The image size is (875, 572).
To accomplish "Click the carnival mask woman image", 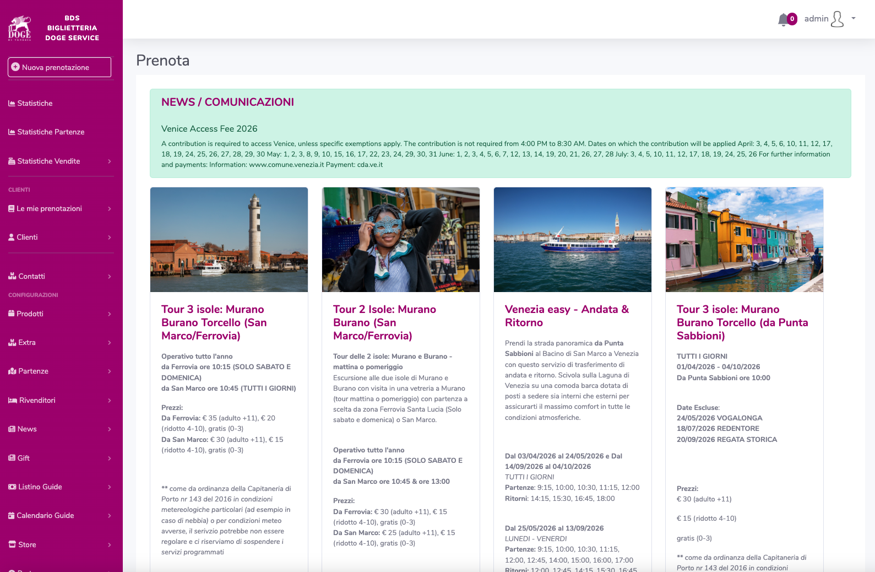I will (401, 240).
